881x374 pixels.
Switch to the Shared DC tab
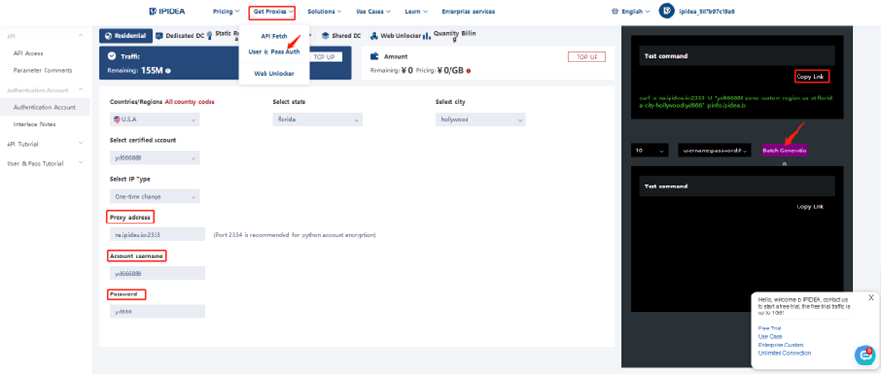click(x=341, y=36)
